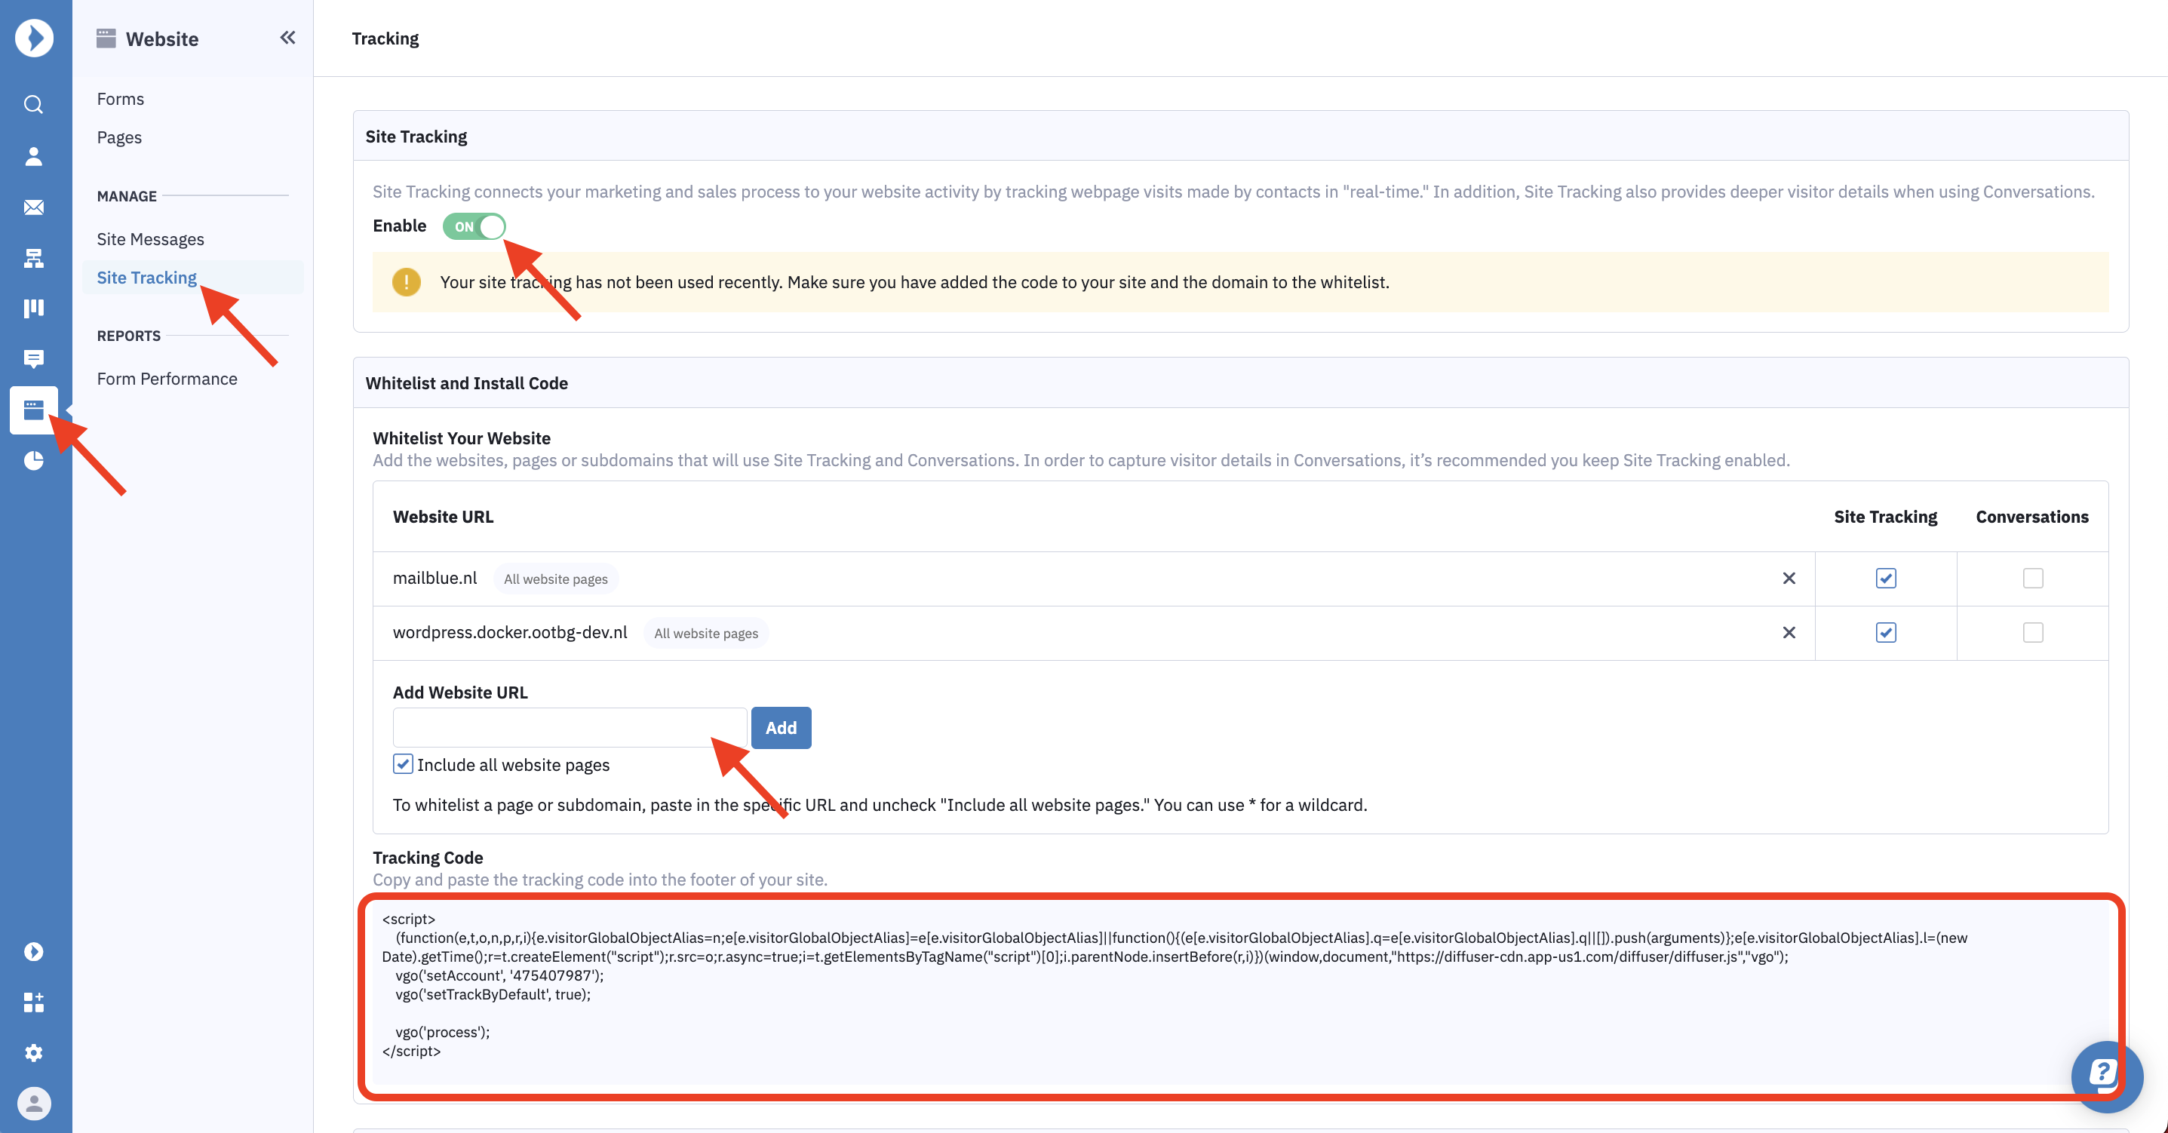2168x1133 pixels.
Task: Open Site Messages in sidebar
Action: 151,239
